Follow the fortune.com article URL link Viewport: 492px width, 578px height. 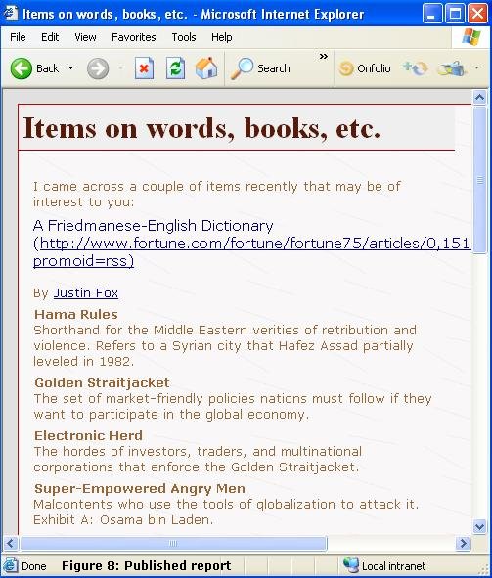254,244
